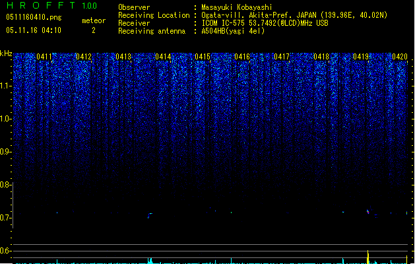Click the meteor echo trace near 0414

[x=150, y=214]
